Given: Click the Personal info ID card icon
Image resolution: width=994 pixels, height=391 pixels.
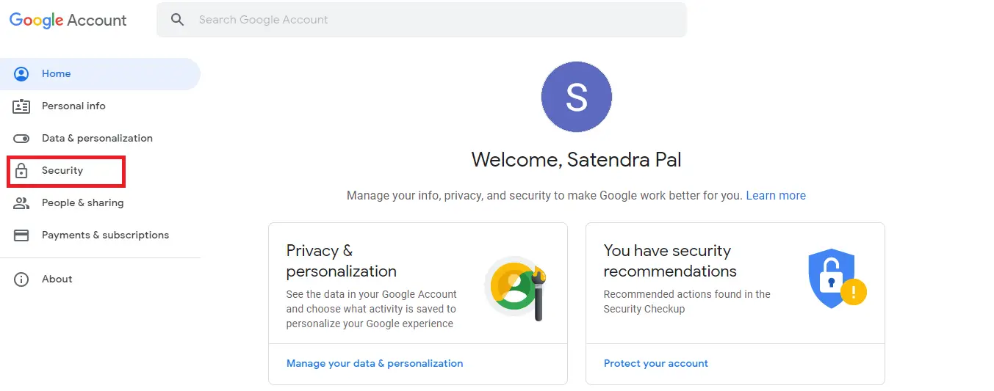Looking at the screenshot, I should (21, 106).
